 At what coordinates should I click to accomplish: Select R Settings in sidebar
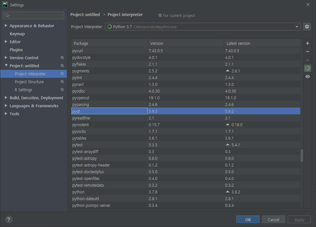[x=23, y=90]
